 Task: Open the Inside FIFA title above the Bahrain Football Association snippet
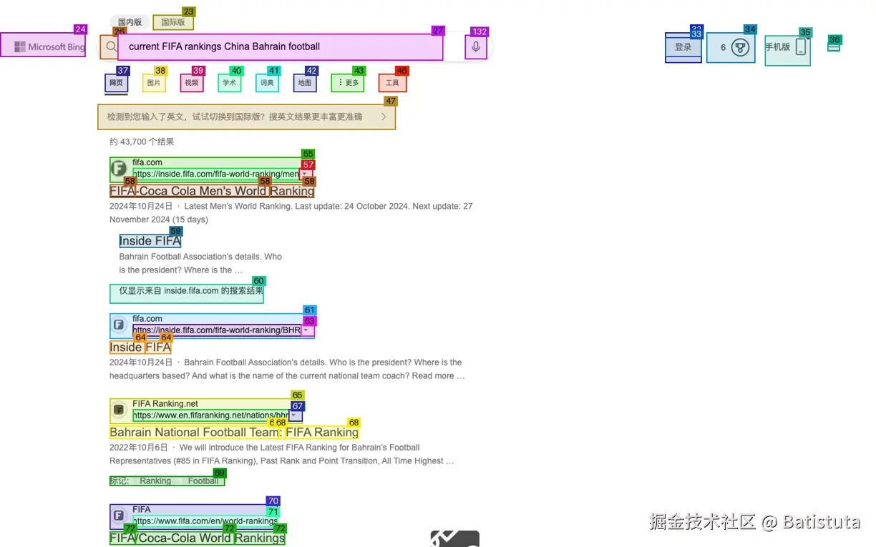(140, 348)
